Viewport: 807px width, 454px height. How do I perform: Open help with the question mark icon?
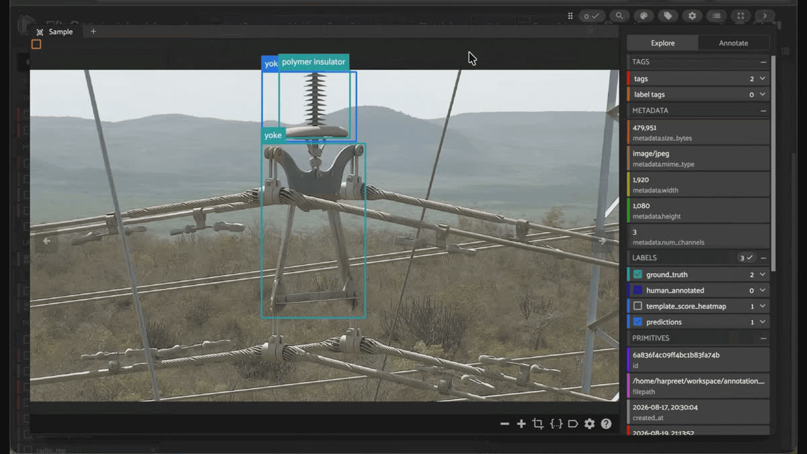pyautogui.click(x=606, y=424)
